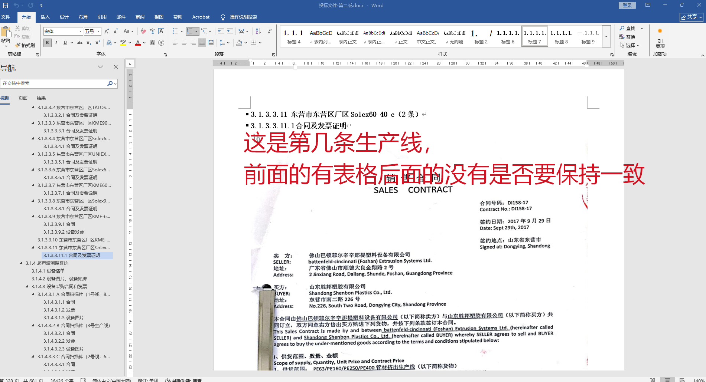The width and height of the screenshot is (706, 382).
Task: Open the Replace (替换) tool
Action: click(x=627, y=37)
